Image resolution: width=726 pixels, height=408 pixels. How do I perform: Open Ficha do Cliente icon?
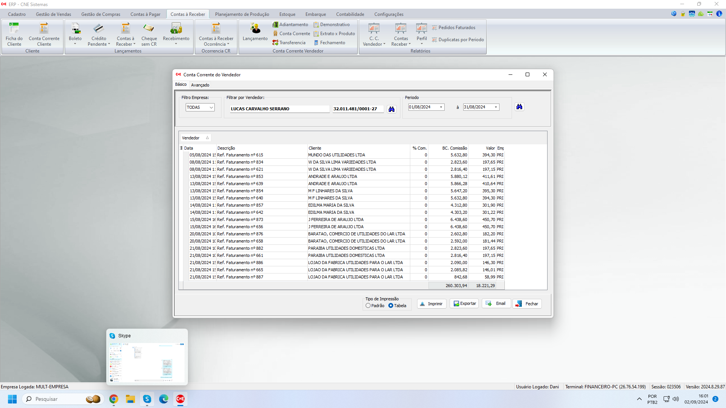pos(14,34)
